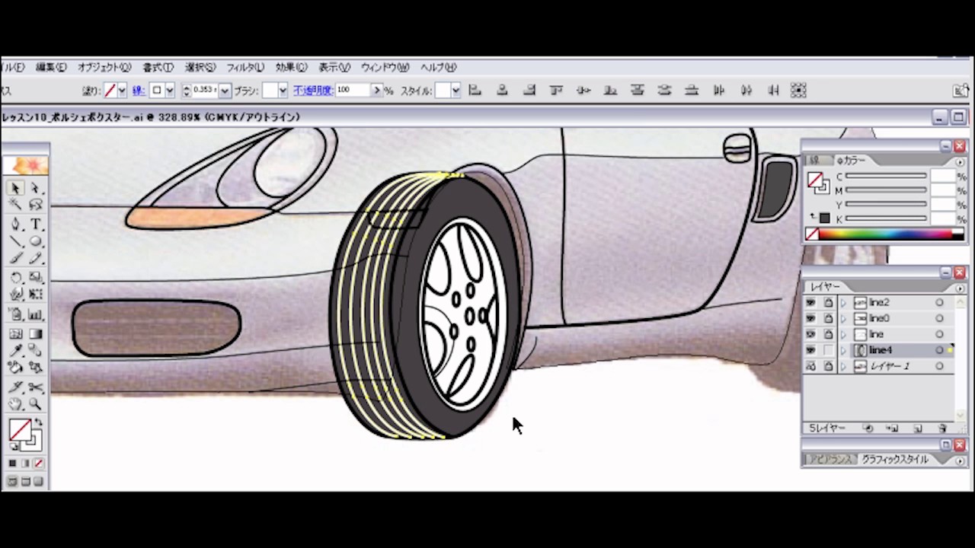Open the オブジェクト menu
The width and height of the screenshot is (975, 548).
(x=104, y=67)
